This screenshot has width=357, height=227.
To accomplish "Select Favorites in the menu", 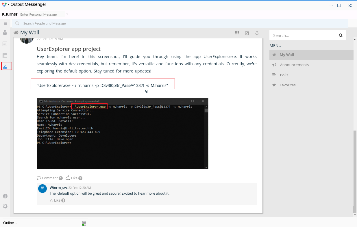I will point(311,85).
